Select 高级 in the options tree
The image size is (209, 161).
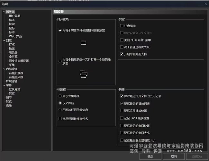coord(9,105)
